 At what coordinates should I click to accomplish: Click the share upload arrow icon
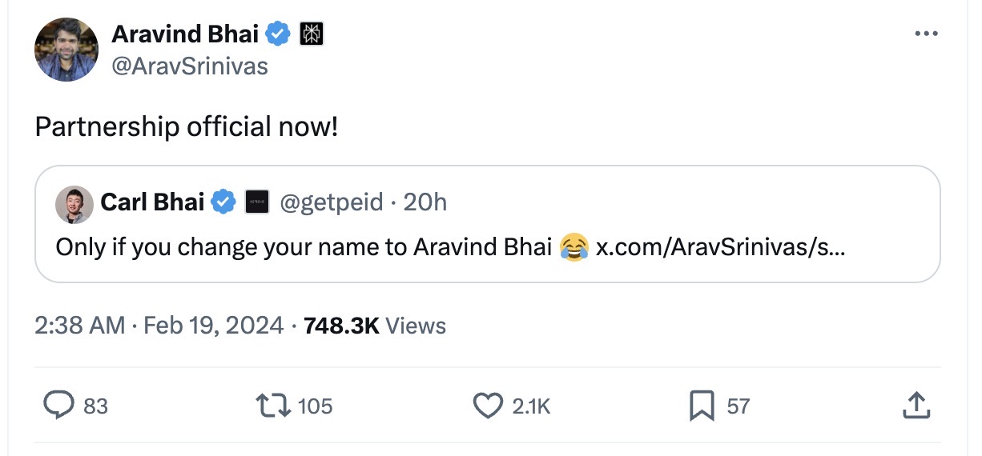pos(915,406)
